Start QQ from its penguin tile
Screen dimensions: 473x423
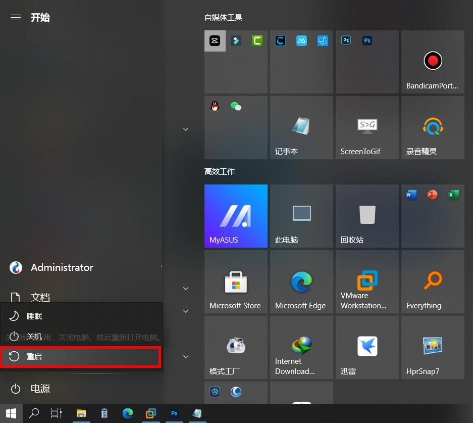click(x=215, y=106)
